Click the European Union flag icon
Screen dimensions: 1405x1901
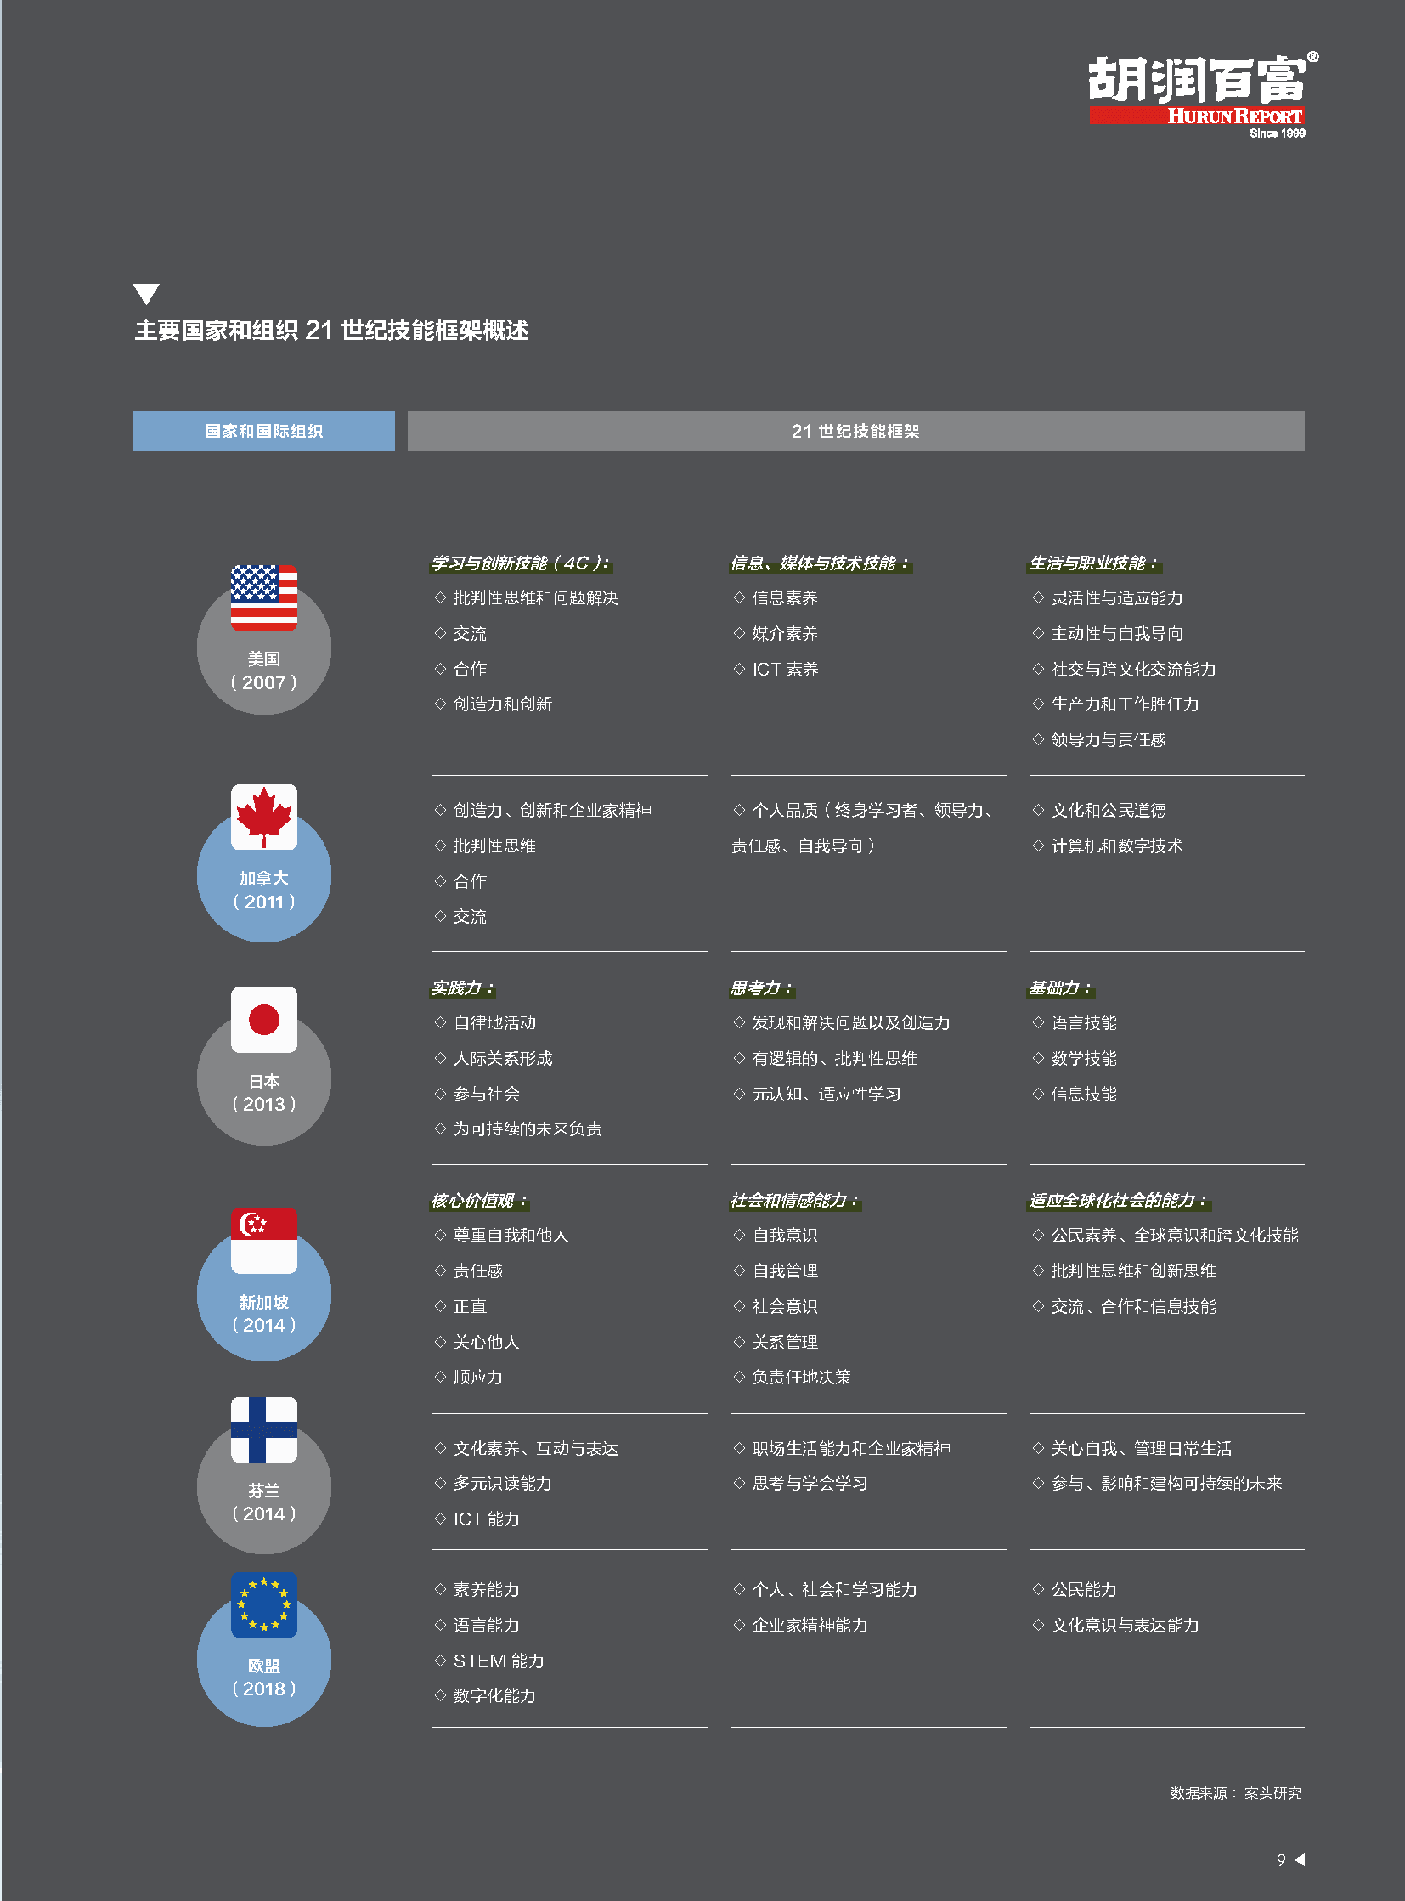(x=263, y=1604)
